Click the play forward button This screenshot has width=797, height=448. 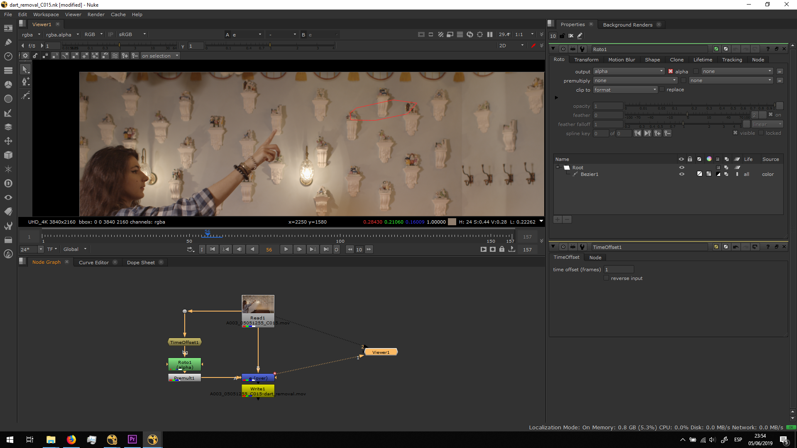(286, 249)
